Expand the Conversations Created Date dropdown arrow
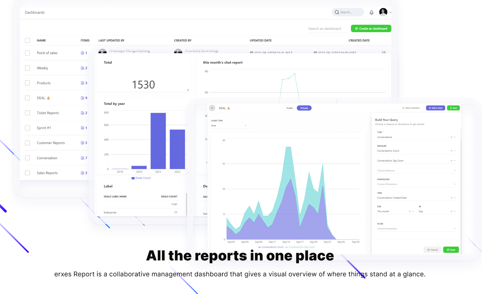Viewport: 482px width, 294px height. point(455,198)
